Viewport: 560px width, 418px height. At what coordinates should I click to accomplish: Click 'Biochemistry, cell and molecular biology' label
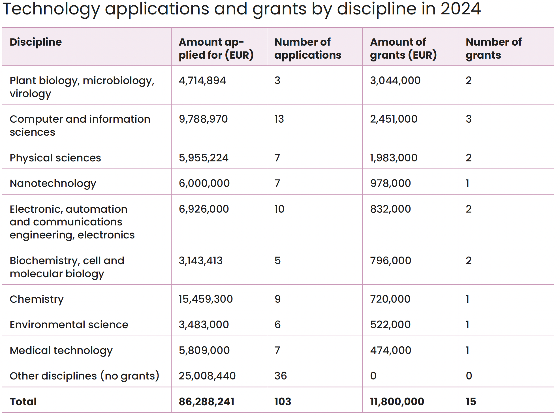point(67,267)
